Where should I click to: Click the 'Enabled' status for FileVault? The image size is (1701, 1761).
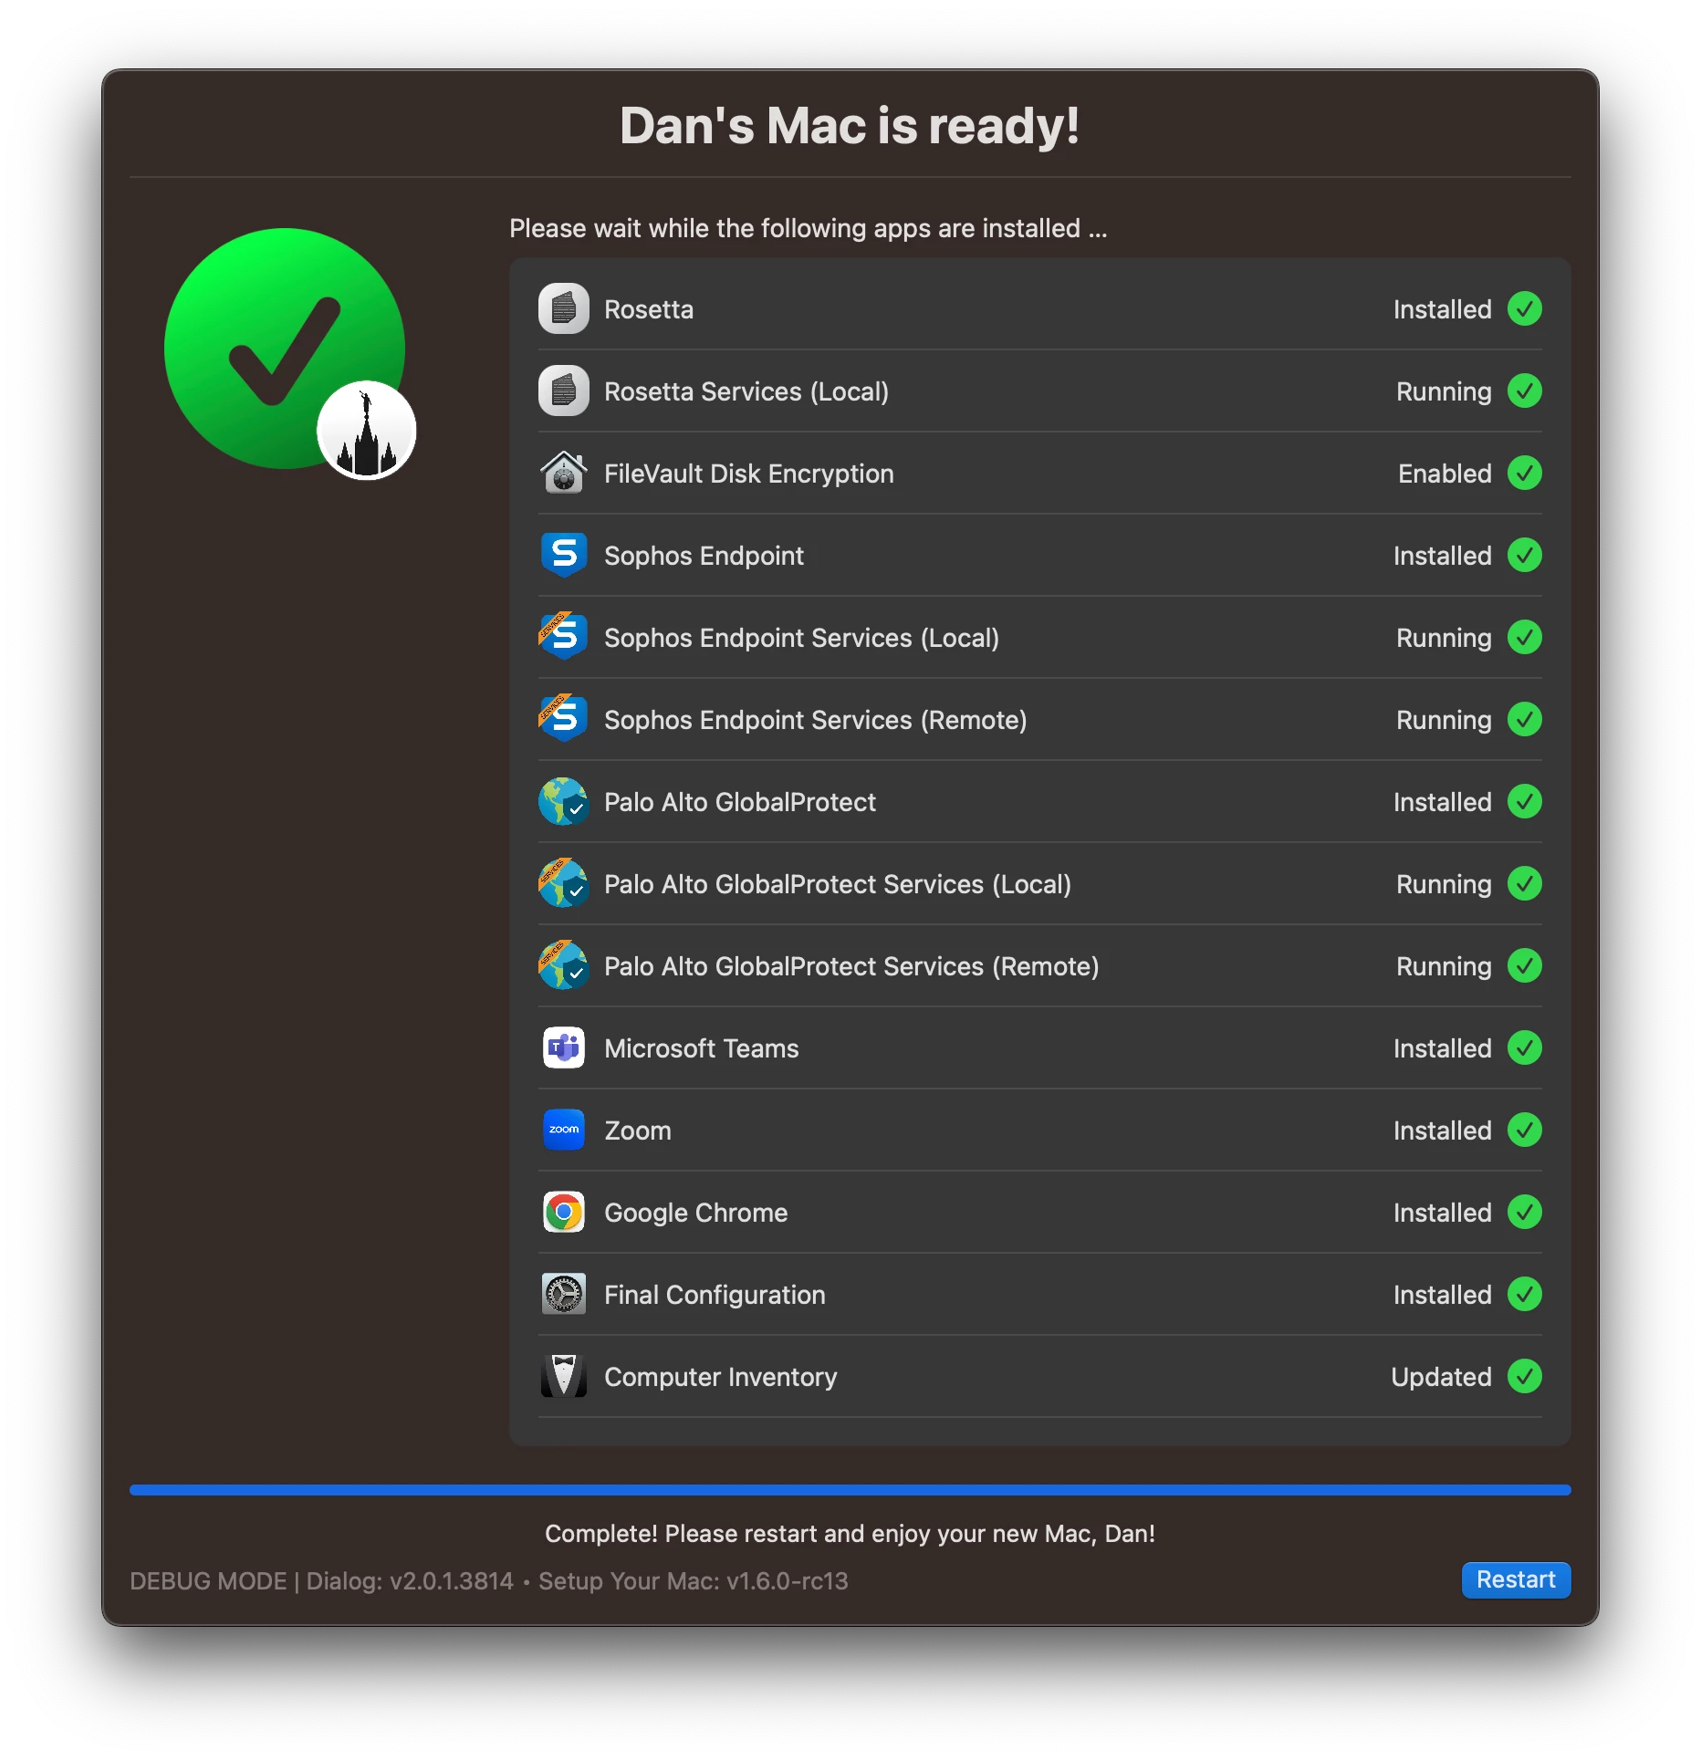pyautogui.click(x=1445, y=474)
